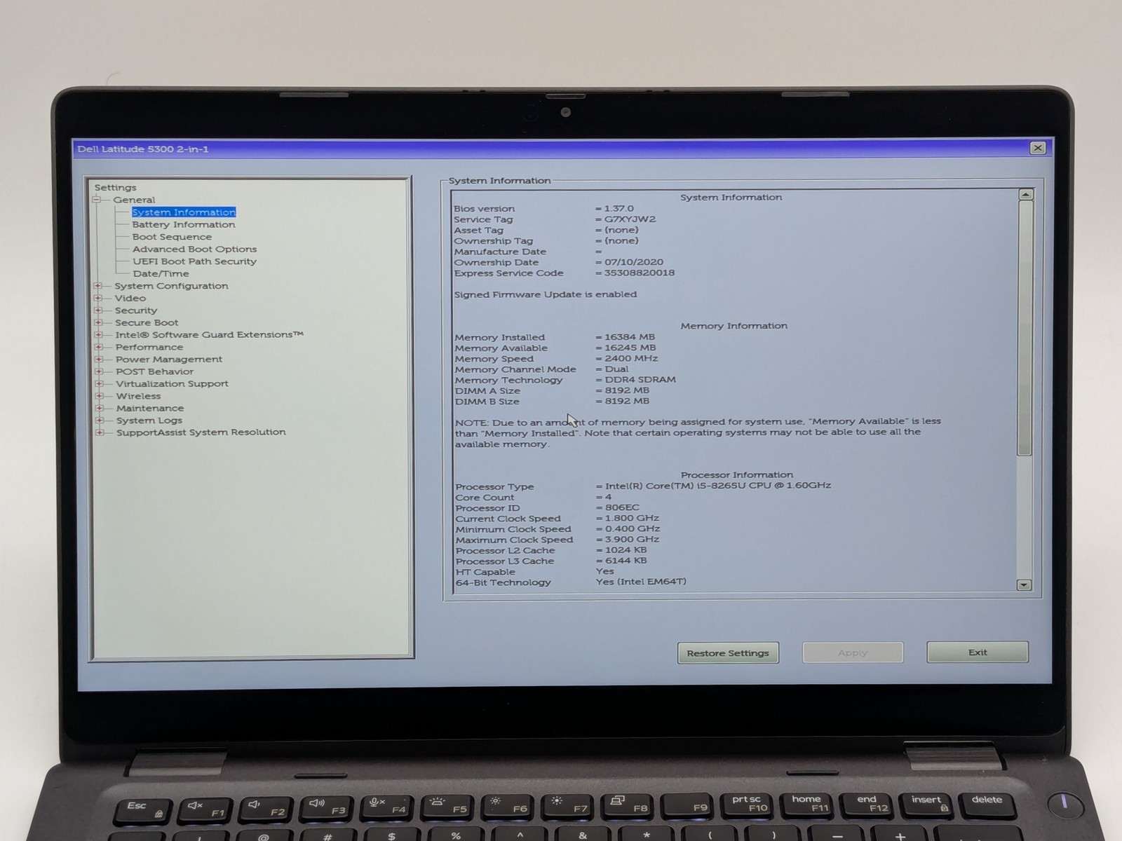Click Memory Available value 16245 MB

[630, 348]
